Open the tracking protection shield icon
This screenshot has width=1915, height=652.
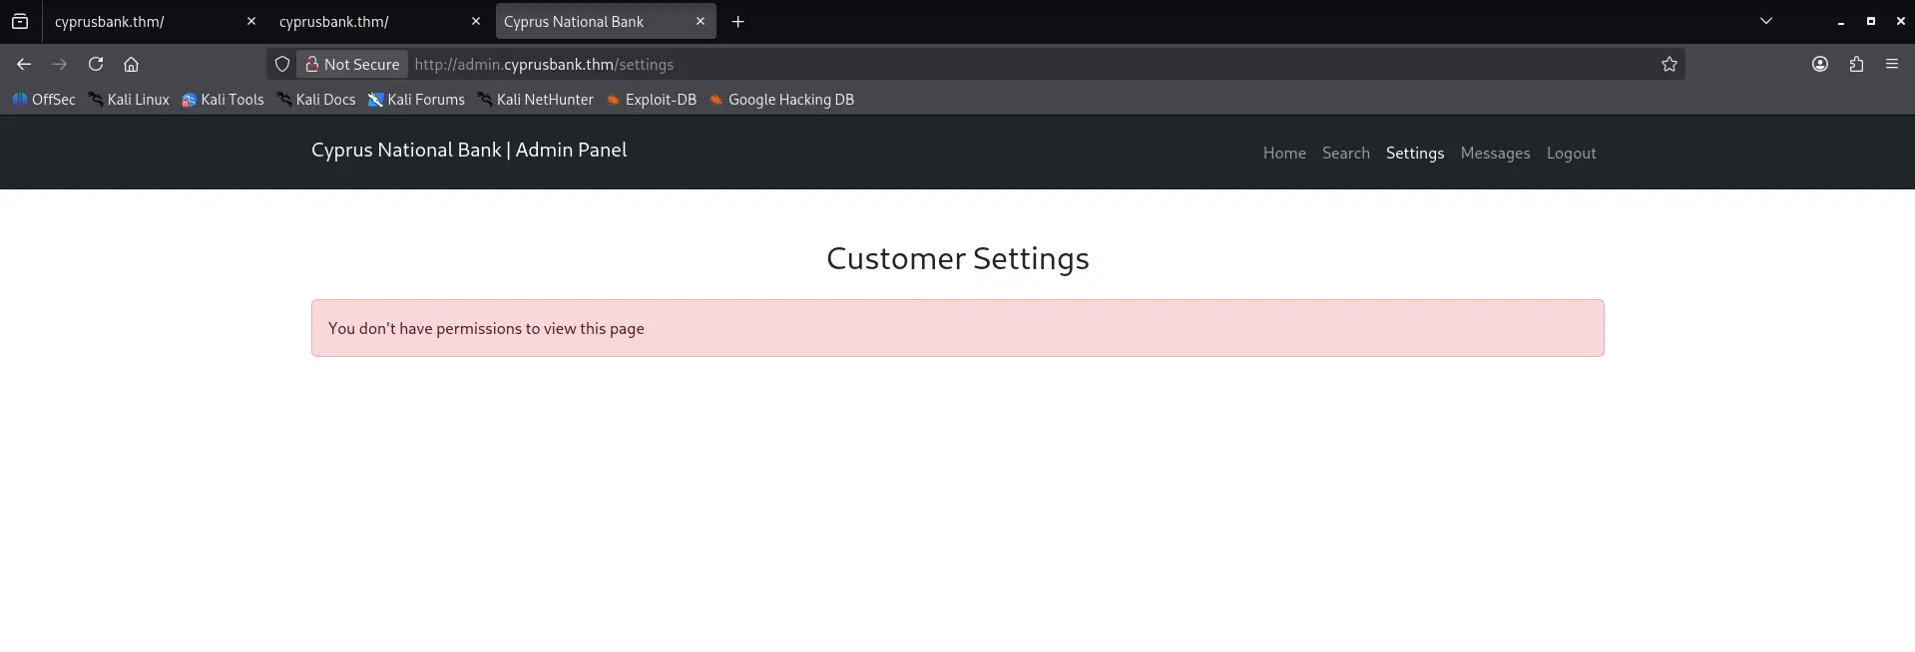click(x=282, y=64)
